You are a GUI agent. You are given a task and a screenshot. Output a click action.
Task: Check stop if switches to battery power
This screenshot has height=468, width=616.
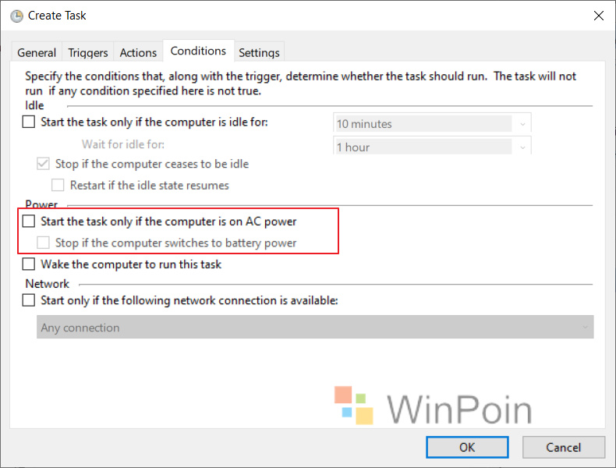[x=43, y=243]
